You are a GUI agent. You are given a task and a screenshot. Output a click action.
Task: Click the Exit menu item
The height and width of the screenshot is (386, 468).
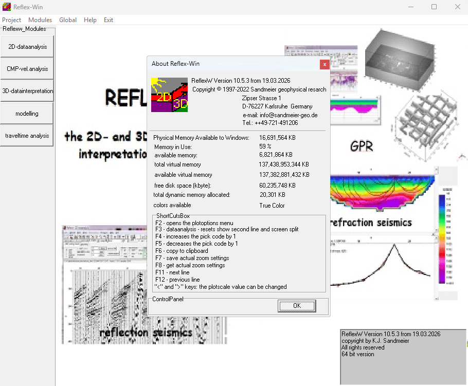tap(109, 20)
